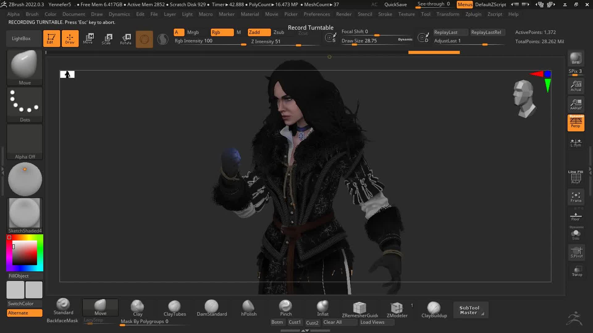This screenshot has height=333, width=593.
Task: Click the BPR render icon
Action: click(x=576, y=59)
